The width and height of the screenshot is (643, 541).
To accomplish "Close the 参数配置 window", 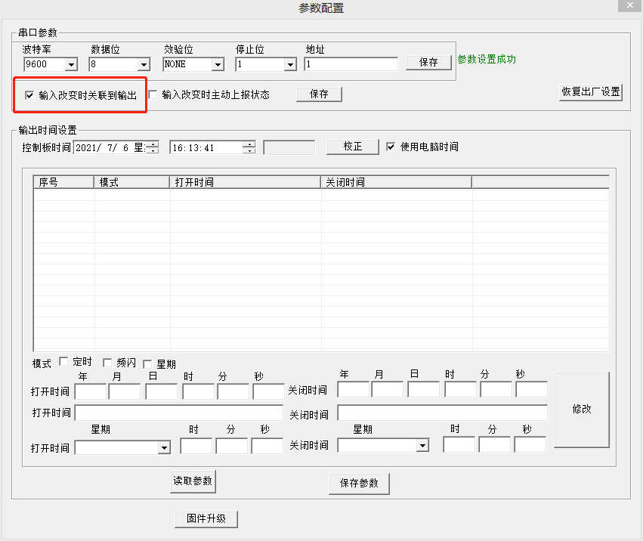I will click(x=630, y=5).
